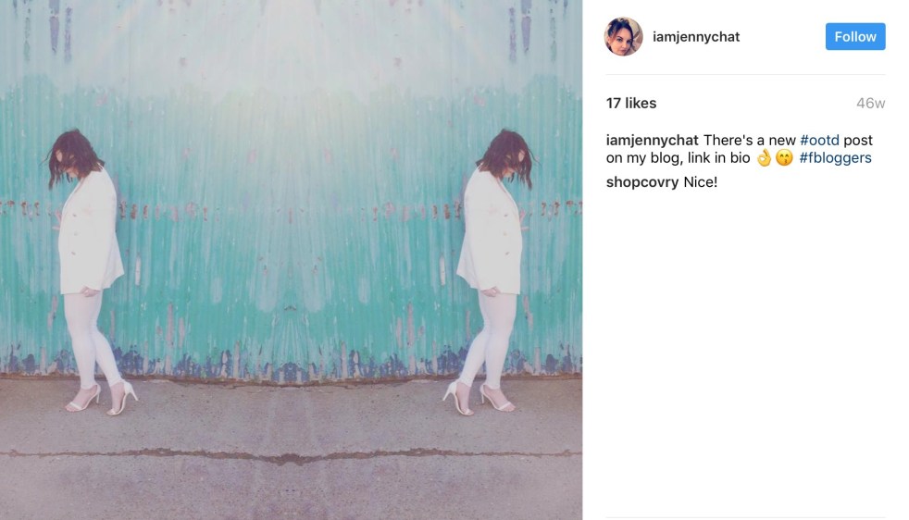
Task: Click the iamjennychat name in the caption
Action: pyautogui.click(x=653, y=141)
